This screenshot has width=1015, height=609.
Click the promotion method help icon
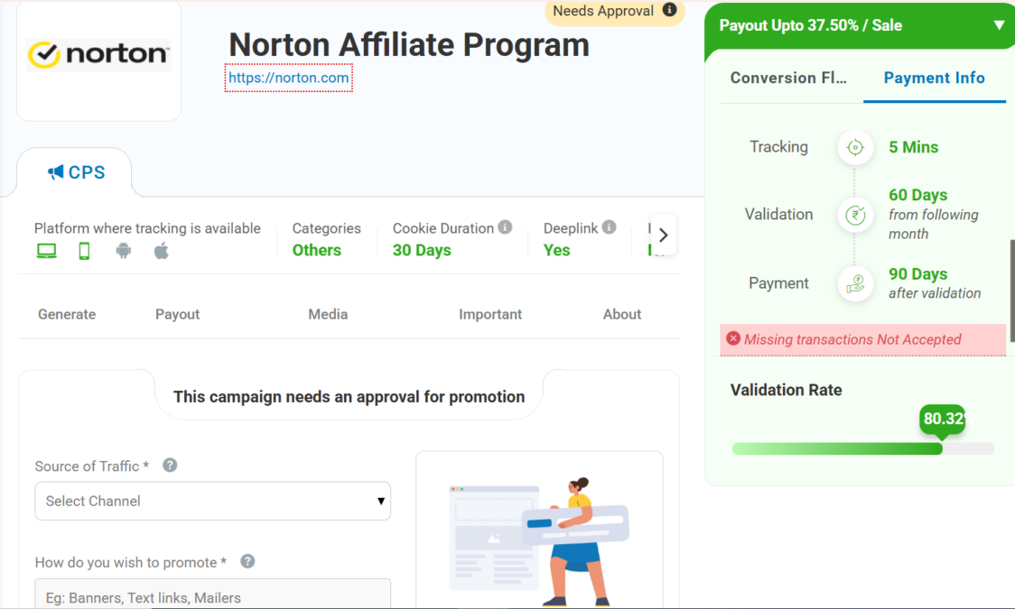coord(247,561)
